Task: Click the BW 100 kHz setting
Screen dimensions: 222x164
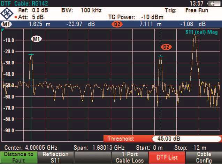Action: 82,10
